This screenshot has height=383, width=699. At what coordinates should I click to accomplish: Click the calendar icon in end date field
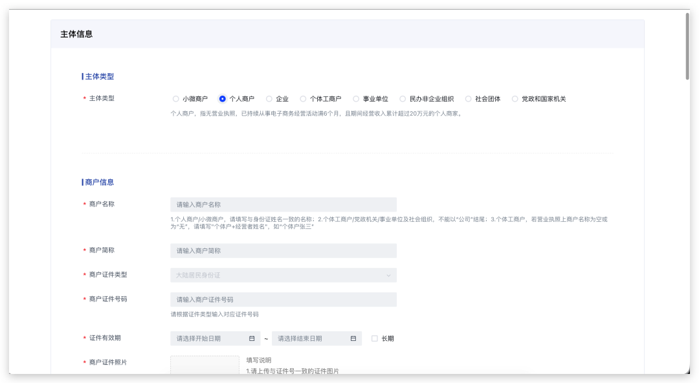pos(353,338)
